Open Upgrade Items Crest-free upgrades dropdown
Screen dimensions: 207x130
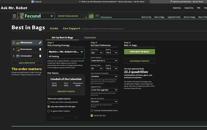tap(104, 90)
